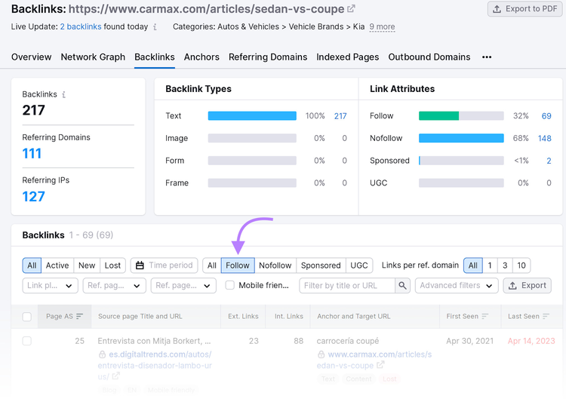Viewport: 566px width, 405px height.
Task: Open external link icon beside page URL
Action: (x=351, y=8)
